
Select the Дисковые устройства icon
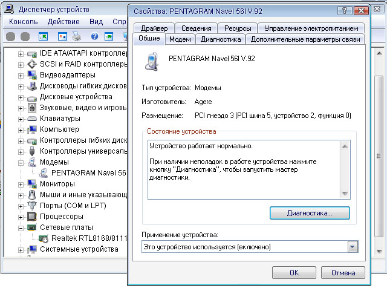tap(32, 98)
